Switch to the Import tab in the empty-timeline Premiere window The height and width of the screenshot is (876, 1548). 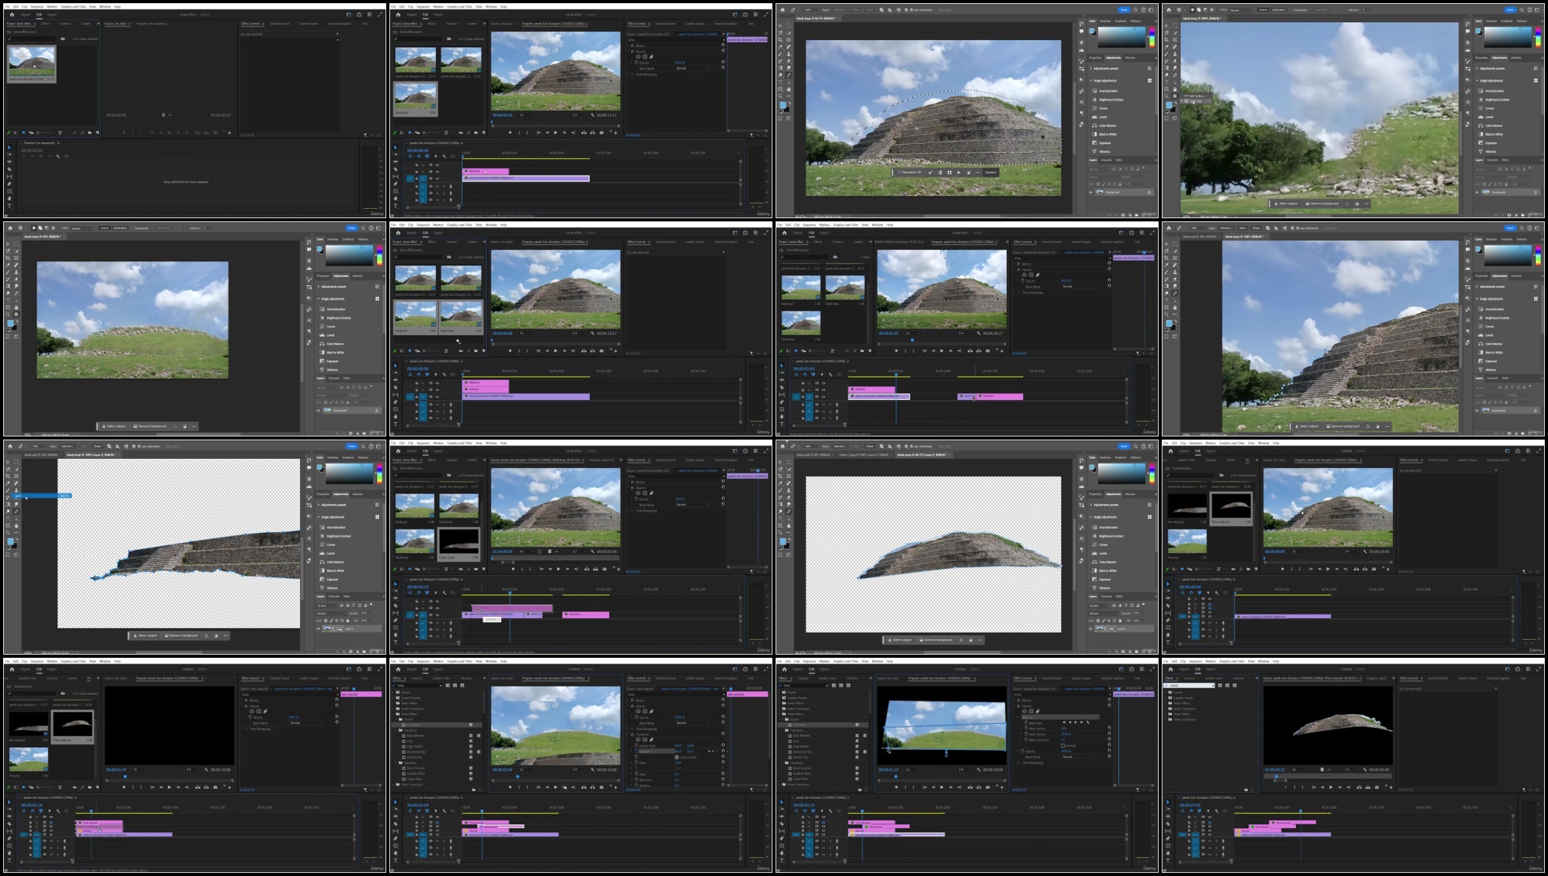[x=26, y=15]
